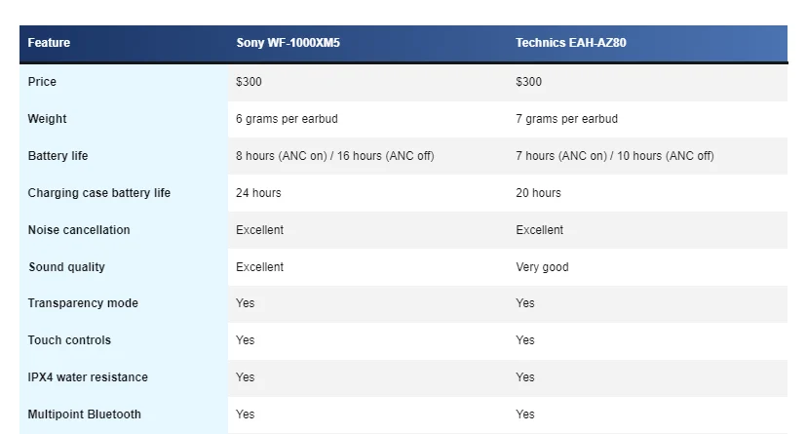This screenshot has width=807, height=434.
Task: Click the Weight row label
Action: pos(48,119)
